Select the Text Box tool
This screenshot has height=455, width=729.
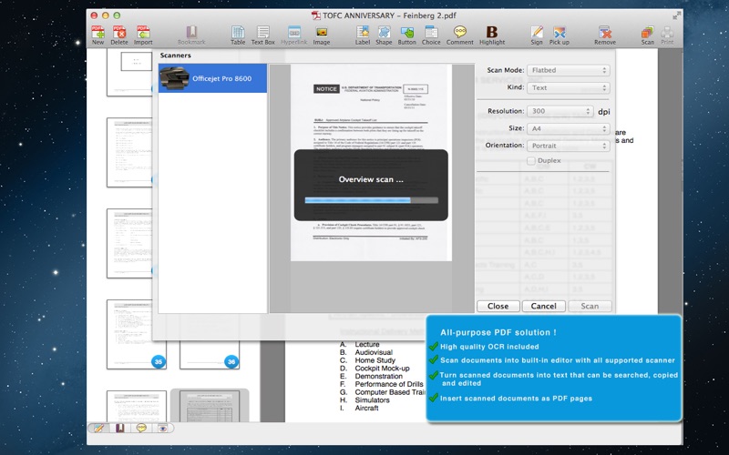click(263, 32)
